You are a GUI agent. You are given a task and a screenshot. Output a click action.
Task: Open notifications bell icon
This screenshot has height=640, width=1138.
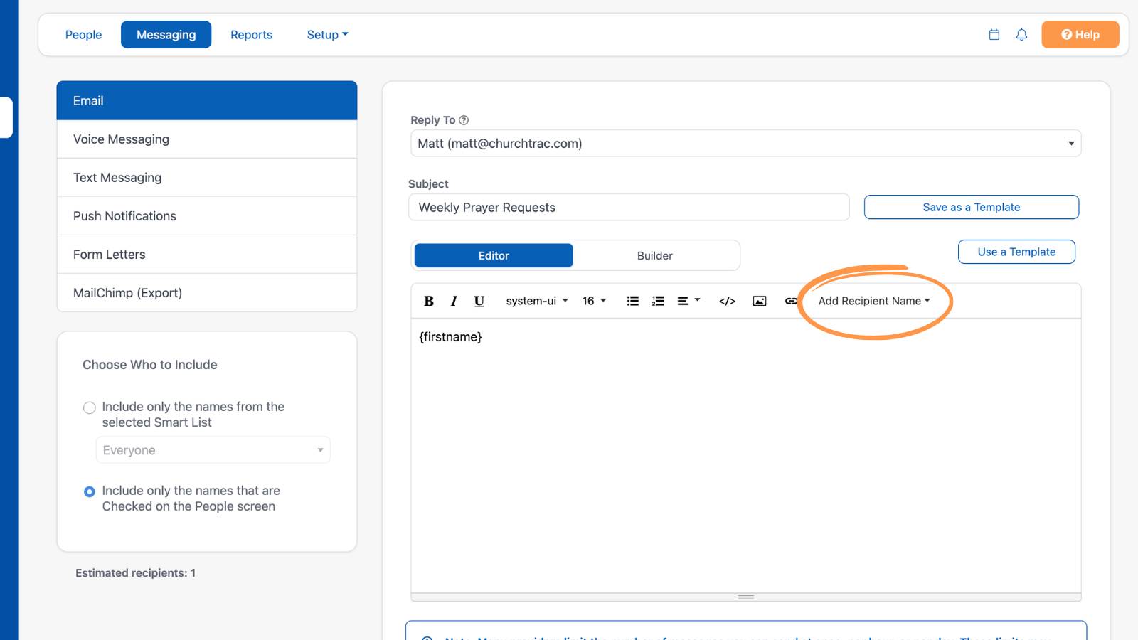coord(1021,34)
